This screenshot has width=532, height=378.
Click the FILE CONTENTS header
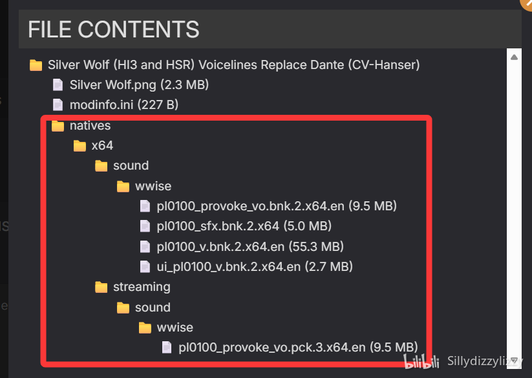pos(113,29)
